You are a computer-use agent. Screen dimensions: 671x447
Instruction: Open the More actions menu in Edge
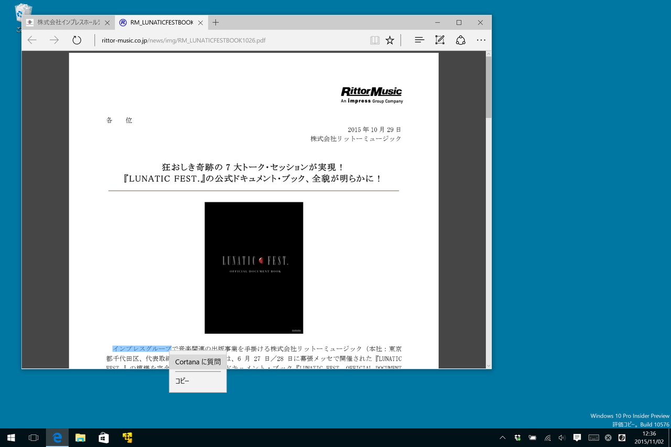[x=481, y=40]
